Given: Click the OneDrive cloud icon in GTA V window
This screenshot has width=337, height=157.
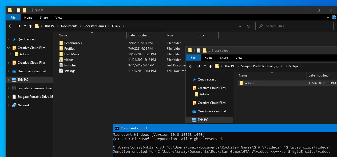Looking at the screenshot, I should pos(14,71).
